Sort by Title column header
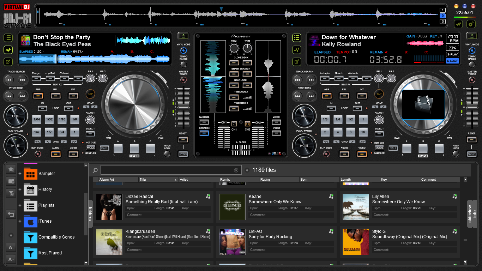Screen dimensions: 482x271 pos(158,180)
